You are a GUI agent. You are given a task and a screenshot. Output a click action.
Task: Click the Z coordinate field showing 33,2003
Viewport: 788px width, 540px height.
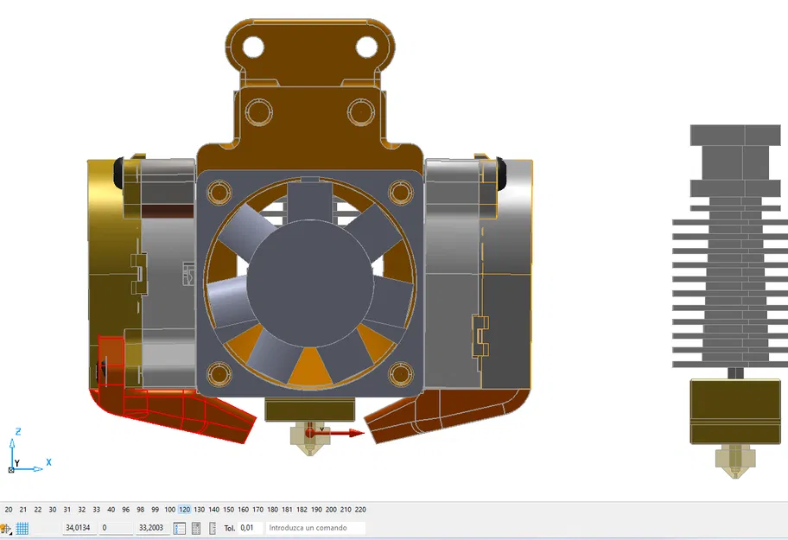tap(152, 528)
